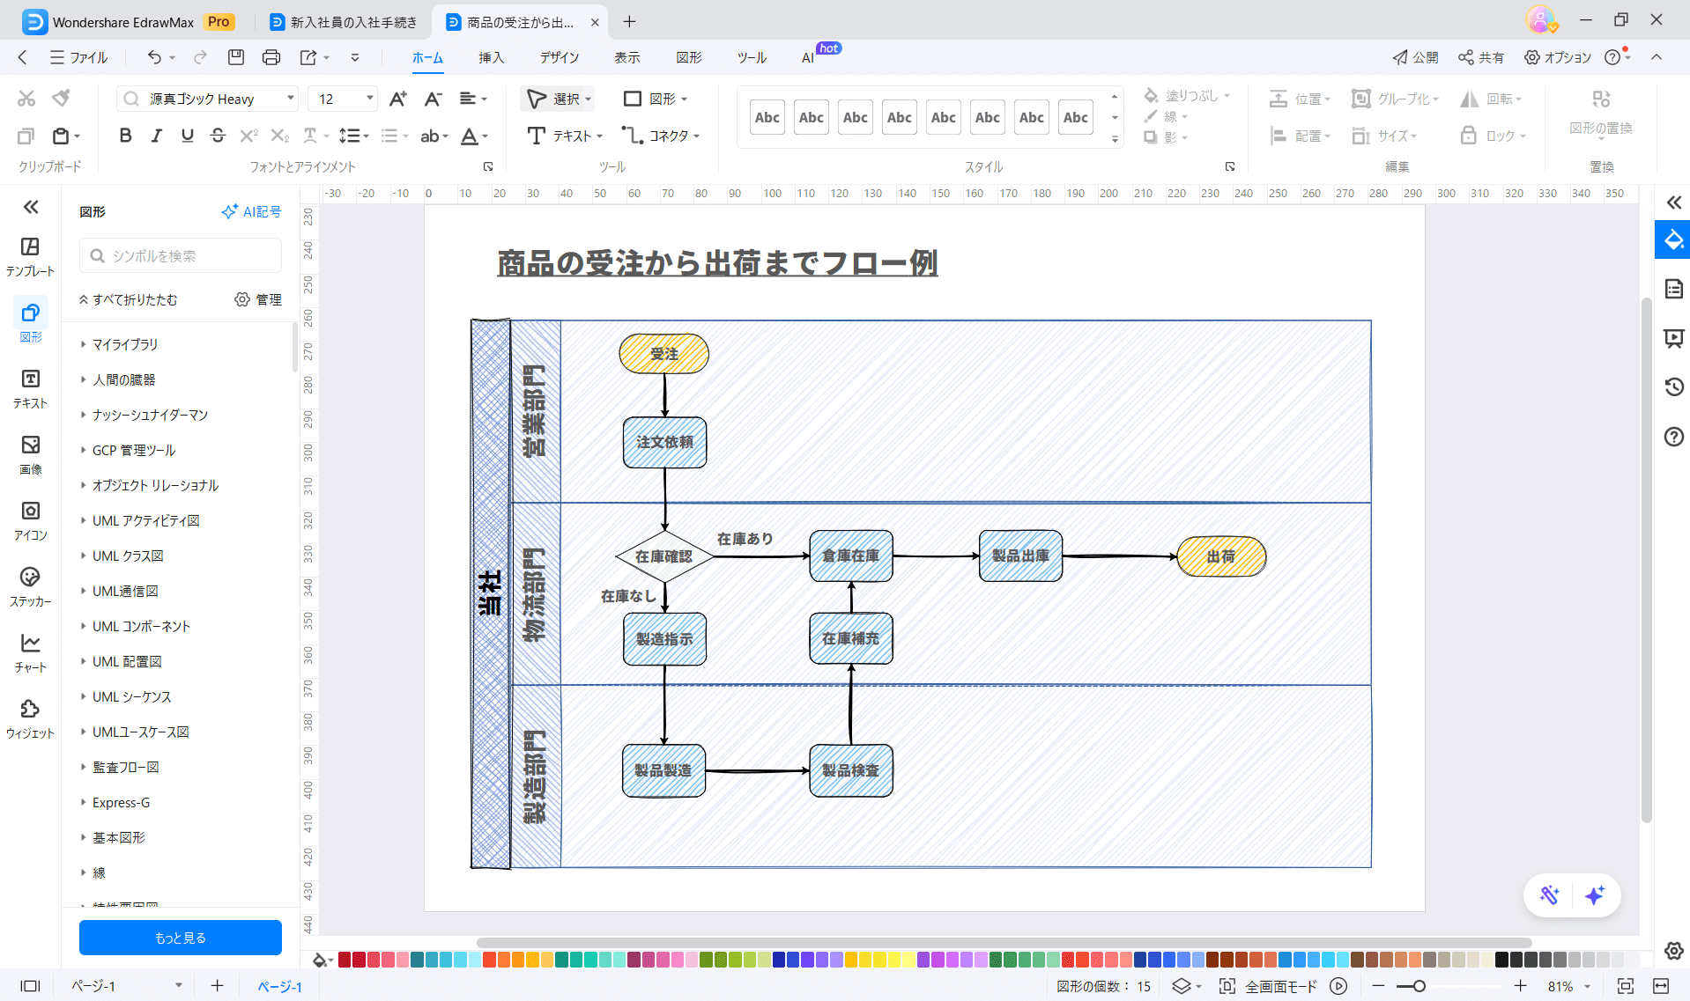Click the layers icon in status bar

(x=1182, y=986)
